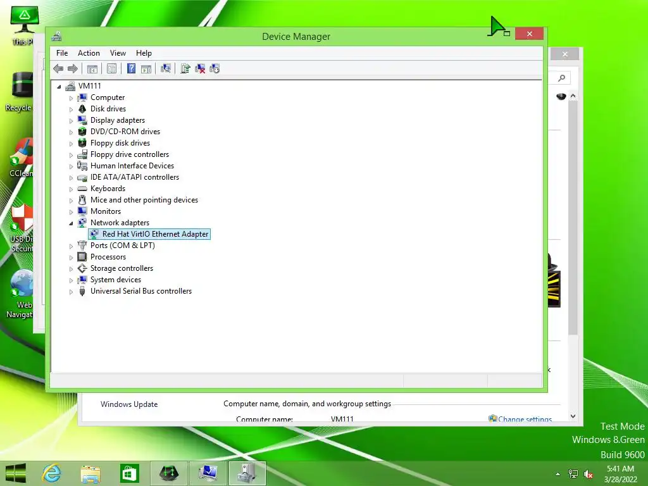Open the USB Disk Security desktop shortcut
This screenshot has height=486, width=648.
click(x=22, y=228)
